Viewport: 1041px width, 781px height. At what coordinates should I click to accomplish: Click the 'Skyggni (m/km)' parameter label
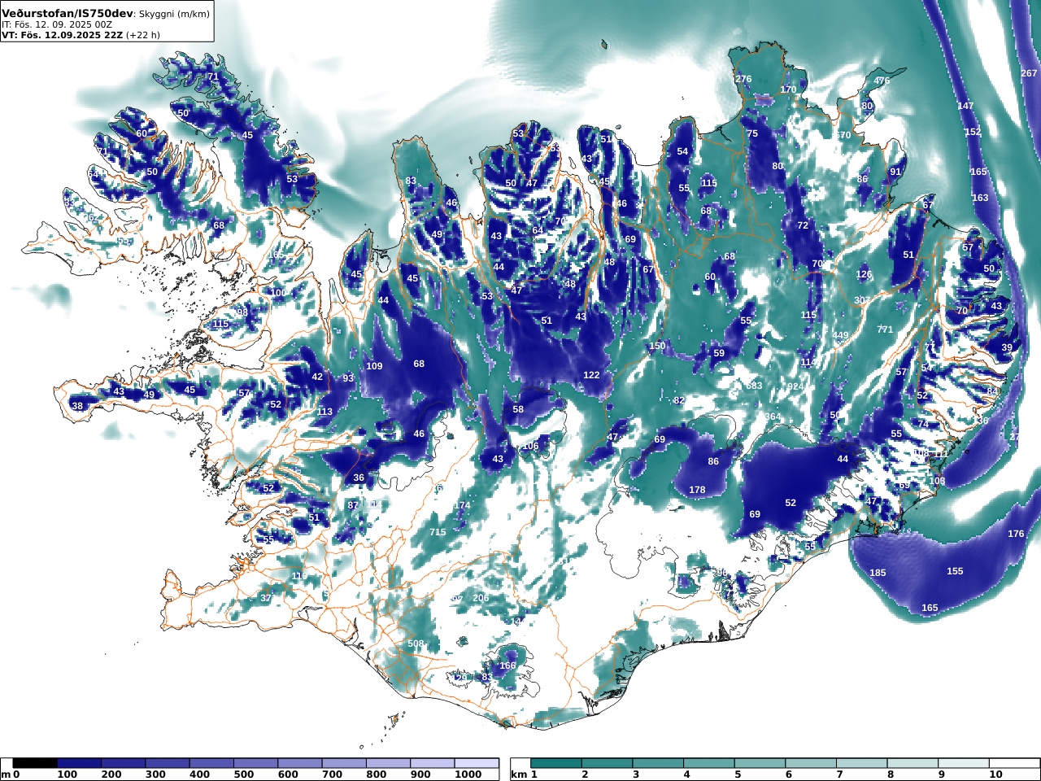coord(173,14)
